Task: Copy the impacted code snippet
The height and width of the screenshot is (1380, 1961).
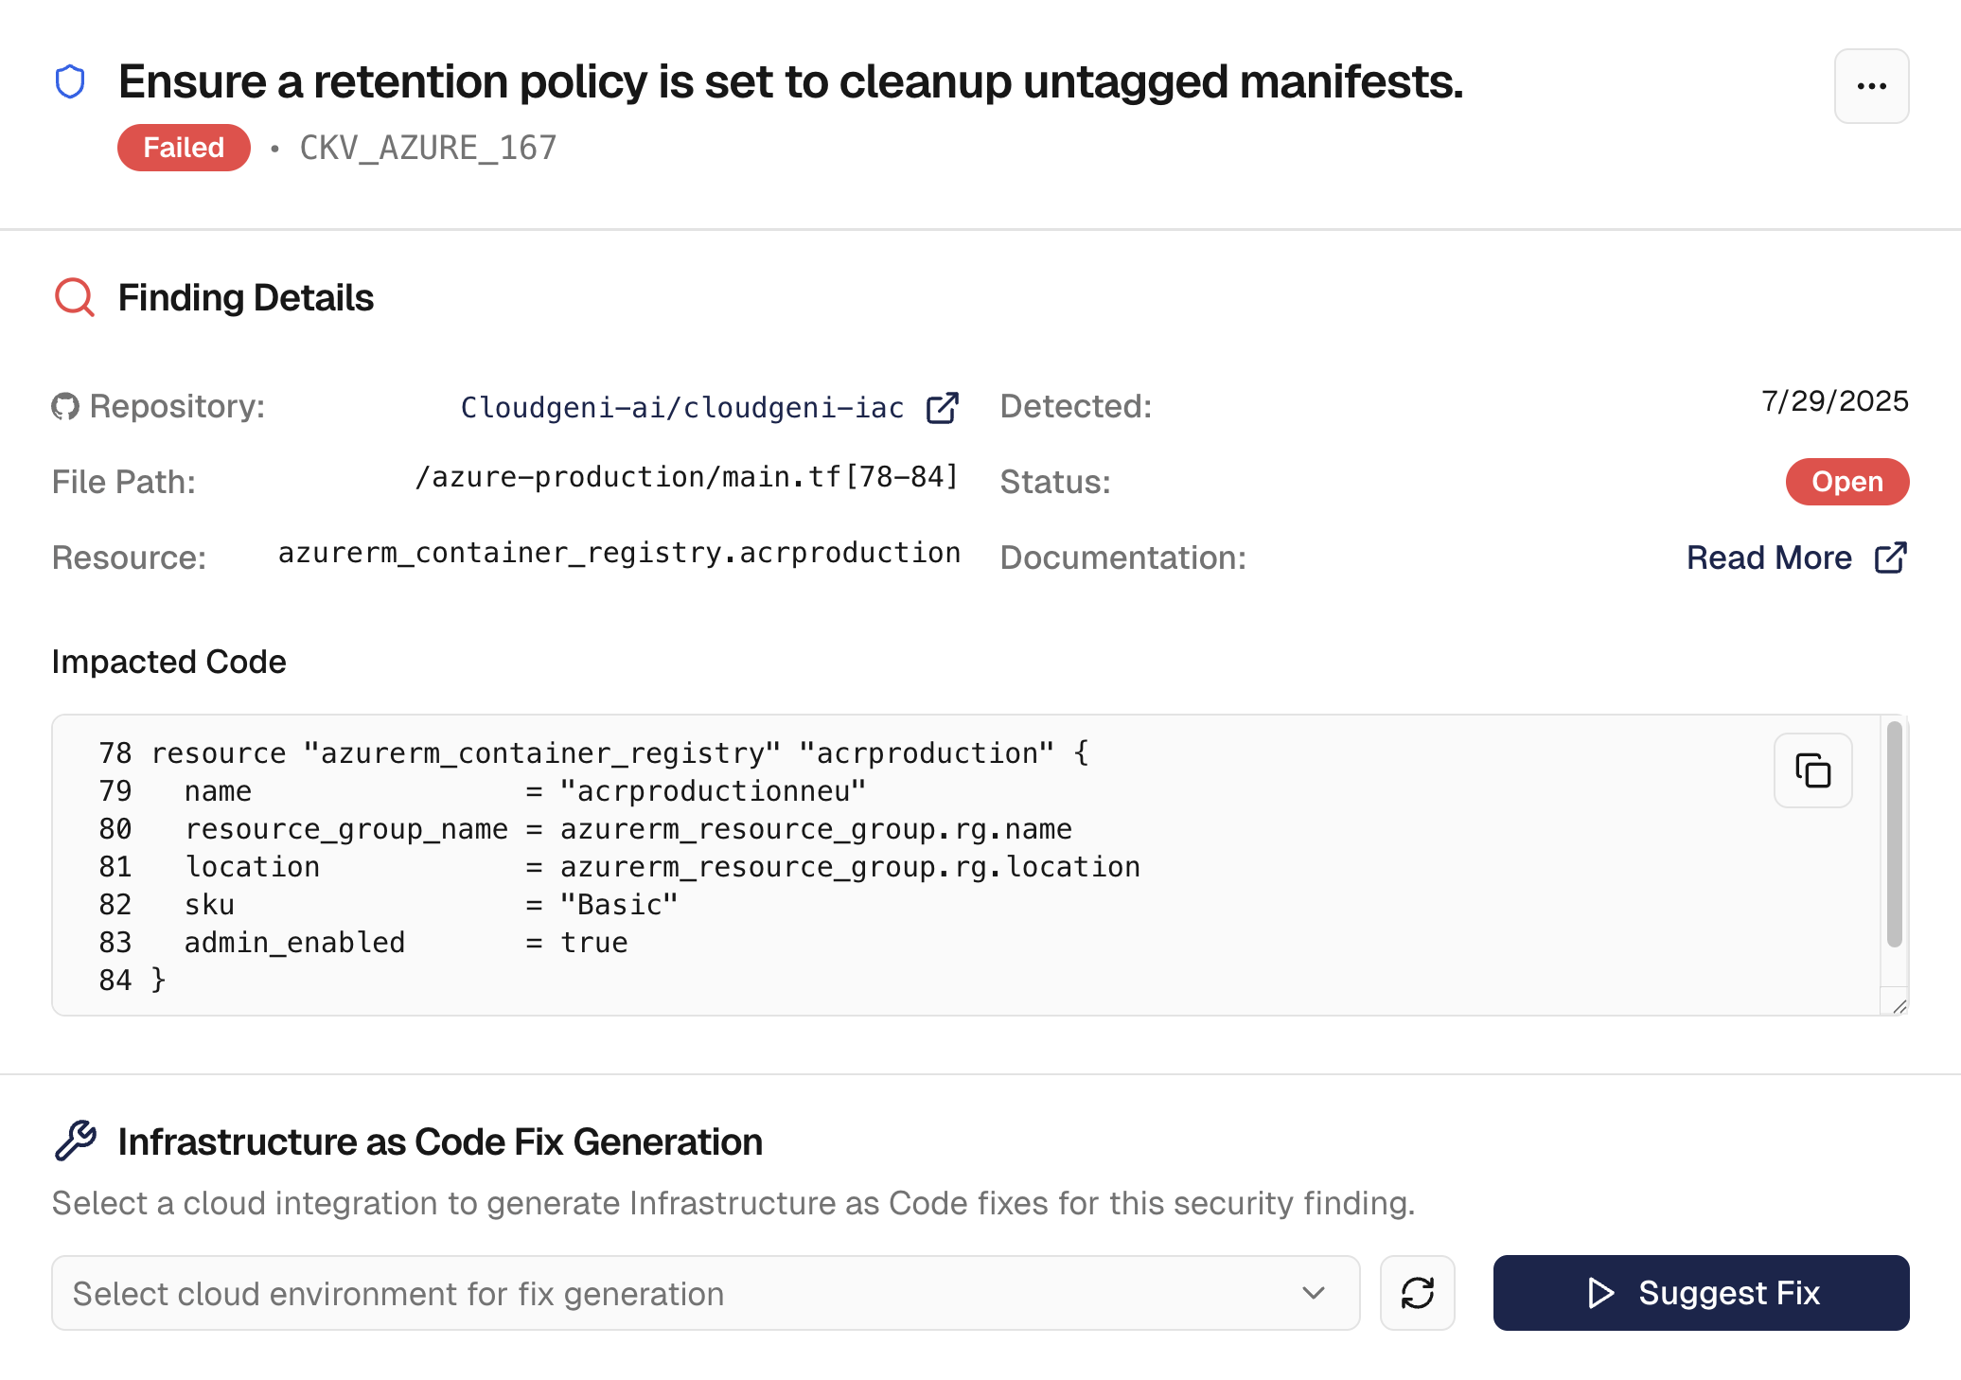Action: click(x=1812, y=770)
